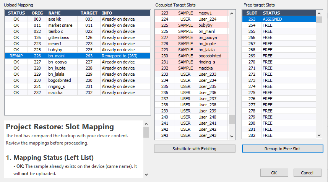Confirm mapping with OK button

(274, 173)
